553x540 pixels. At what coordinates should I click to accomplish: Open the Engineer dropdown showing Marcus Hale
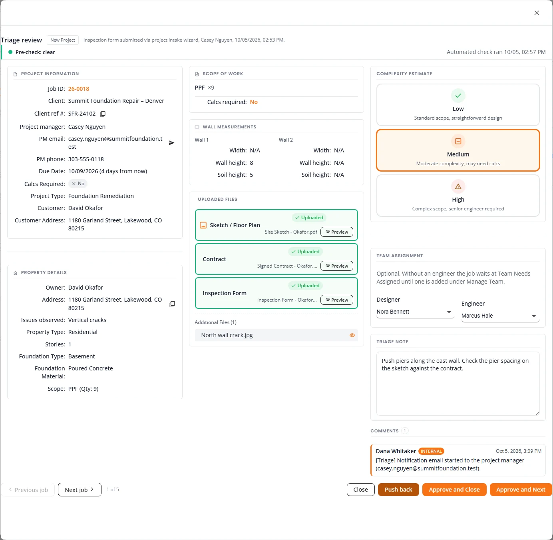tap(500, 316)
